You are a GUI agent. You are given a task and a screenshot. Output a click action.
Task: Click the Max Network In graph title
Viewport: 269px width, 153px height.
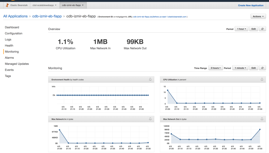click(x=62, y=119)
